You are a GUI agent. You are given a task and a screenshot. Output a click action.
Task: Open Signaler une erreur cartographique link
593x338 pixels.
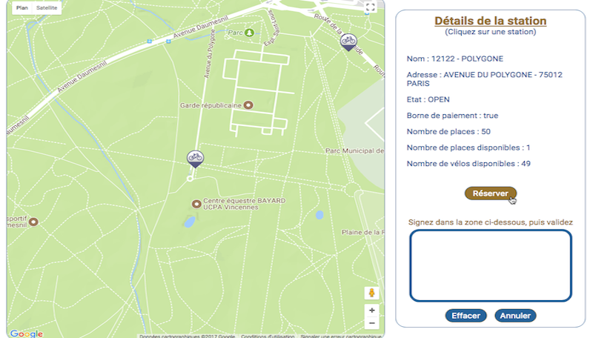coord(339,336)
